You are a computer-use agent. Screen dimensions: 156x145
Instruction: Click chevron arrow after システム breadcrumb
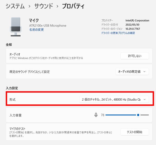click(29, 6)
